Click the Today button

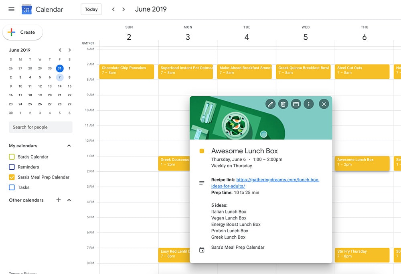click(91, 9)
